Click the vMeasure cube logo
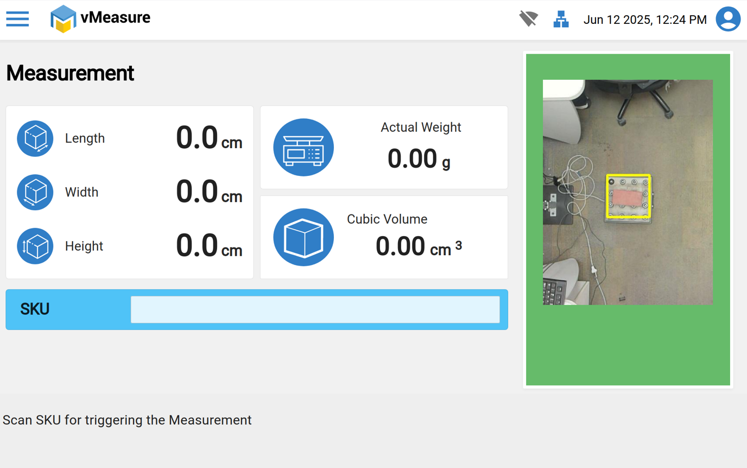 tap(63, 19)
